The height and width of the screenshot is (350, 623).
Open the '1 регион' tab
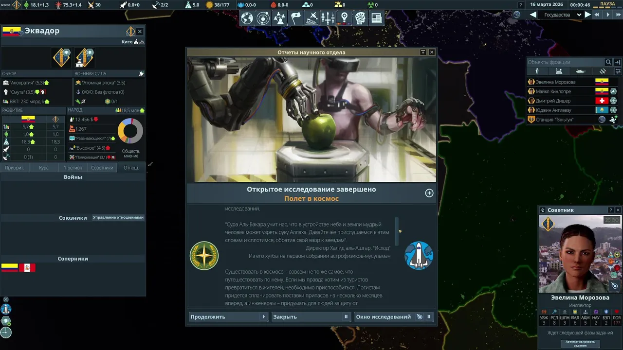click(73, 168)
